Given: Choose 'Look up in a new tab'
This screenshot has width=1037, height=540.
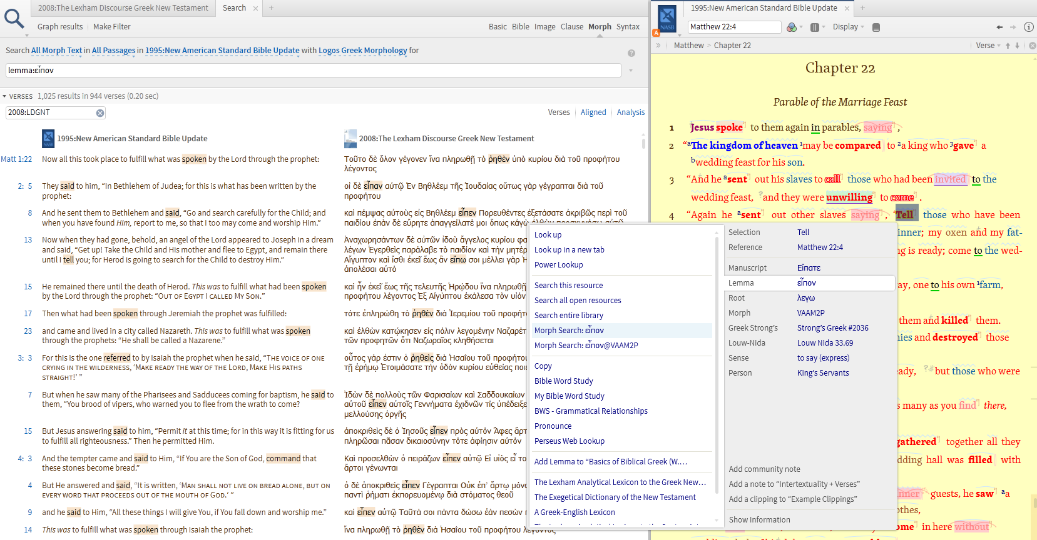Looking at the screenshot, I should (x=570, y=250).
